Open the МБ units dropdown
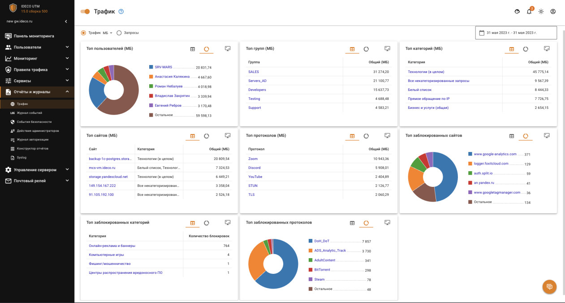The image size is (565, 303). tap(108, 33)
